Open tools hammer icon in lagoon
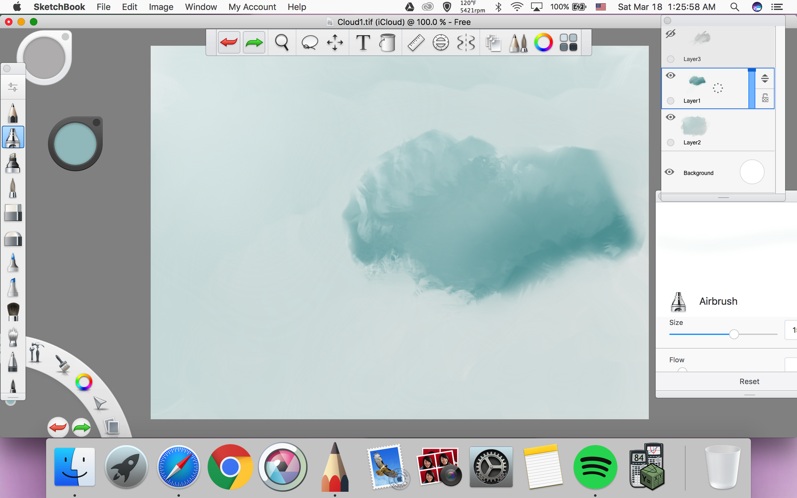Image resolution: width=797 pixels, height=498 pixels. pyautogui.click(x=36, y=352)
